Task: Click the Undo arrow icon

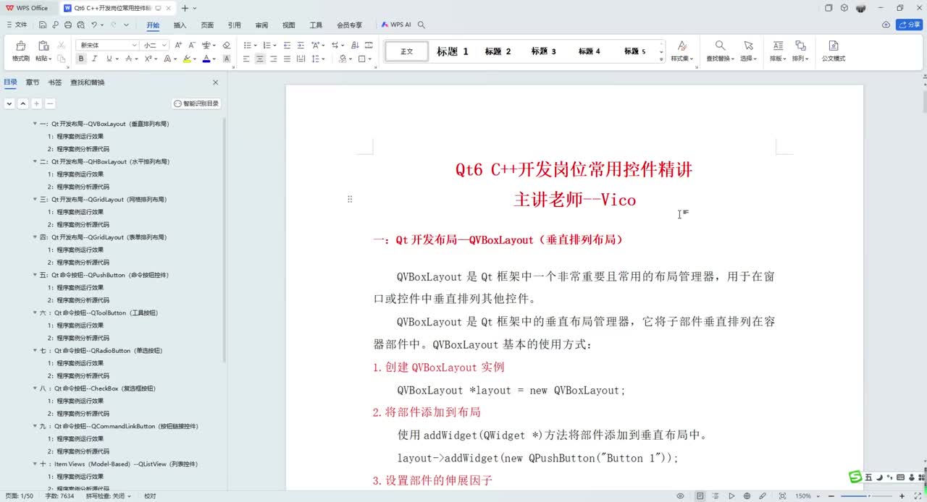Action: pyautogui.click(x=93, y=25)
